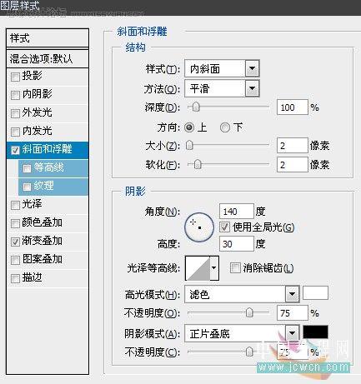Click the 软化 soften value field
Screen dimensions: 361x384
point(293,165)
